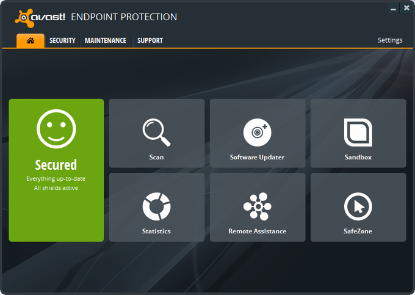Switch to the SECURITY tab
This screenshot has width=415, height=295.
click(62, 40)
